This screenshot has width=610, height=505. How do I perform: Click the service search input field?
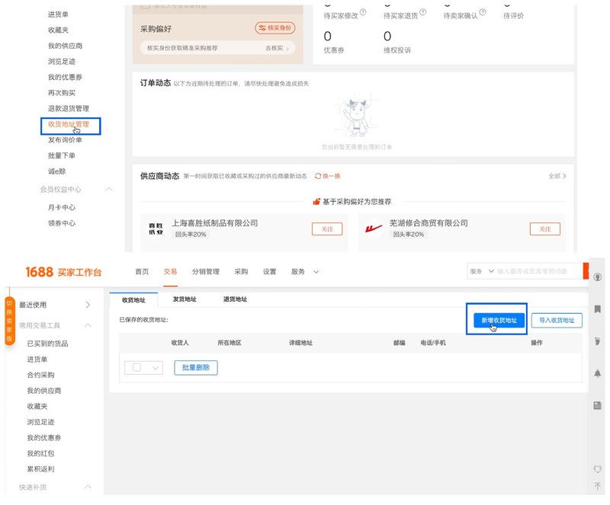tap(538, 271)
